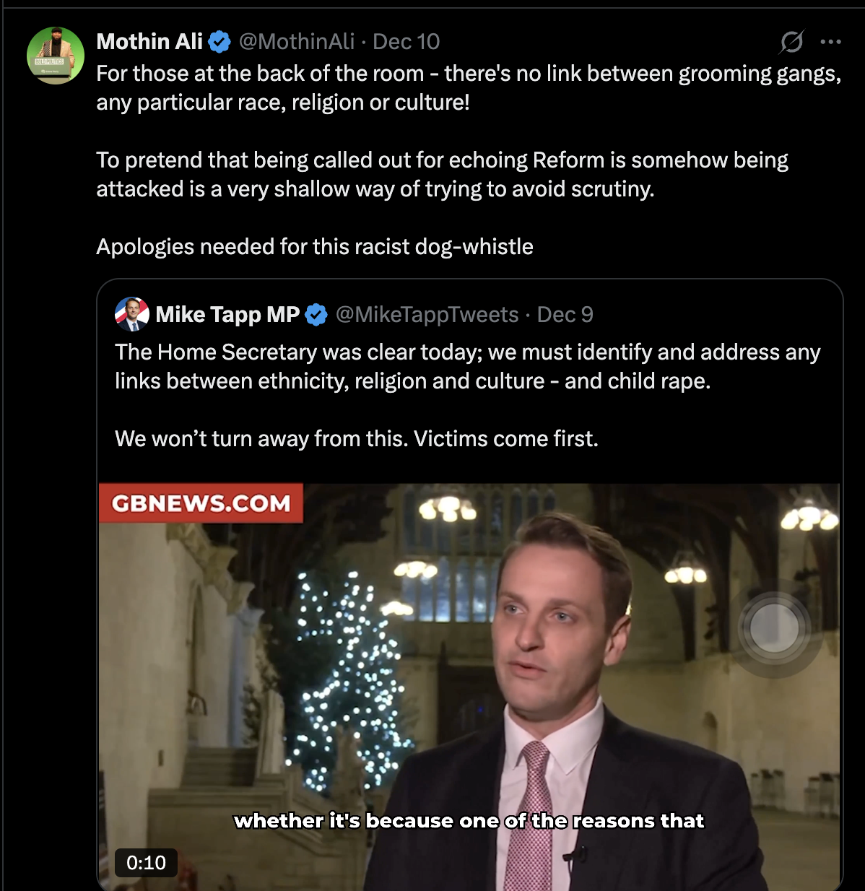865x891 pixels.
Task: Click Mothin Ali's blue verified badge
Action: (x=219, y=43)
